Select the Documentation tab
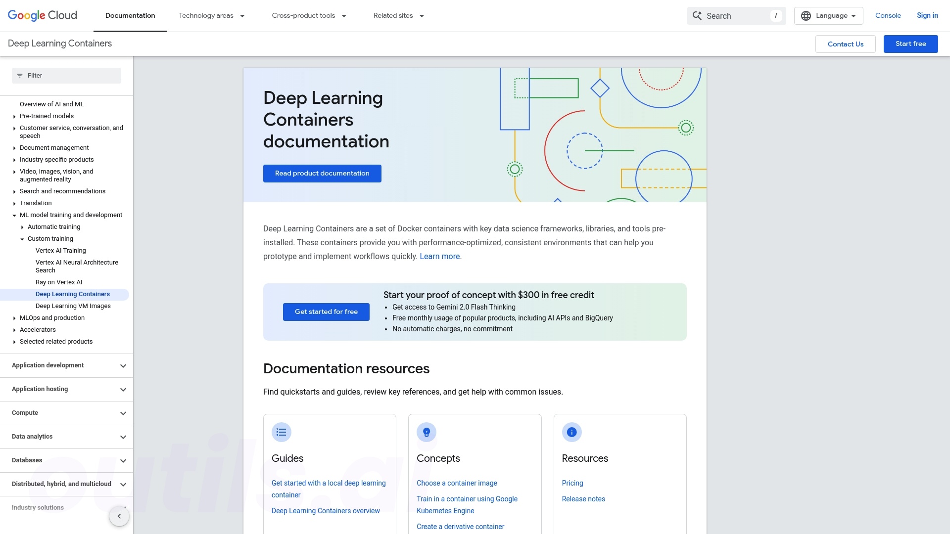950x534 pixels. point(130,16)
